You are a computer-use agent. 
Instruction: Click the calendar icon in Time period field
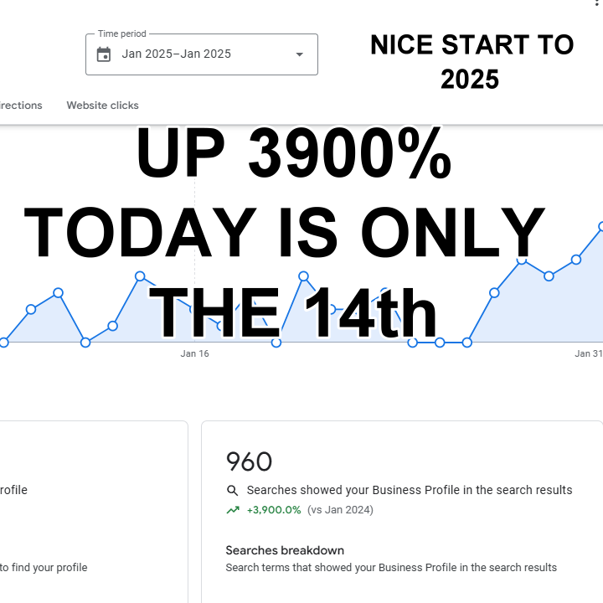tap(104, 54)
